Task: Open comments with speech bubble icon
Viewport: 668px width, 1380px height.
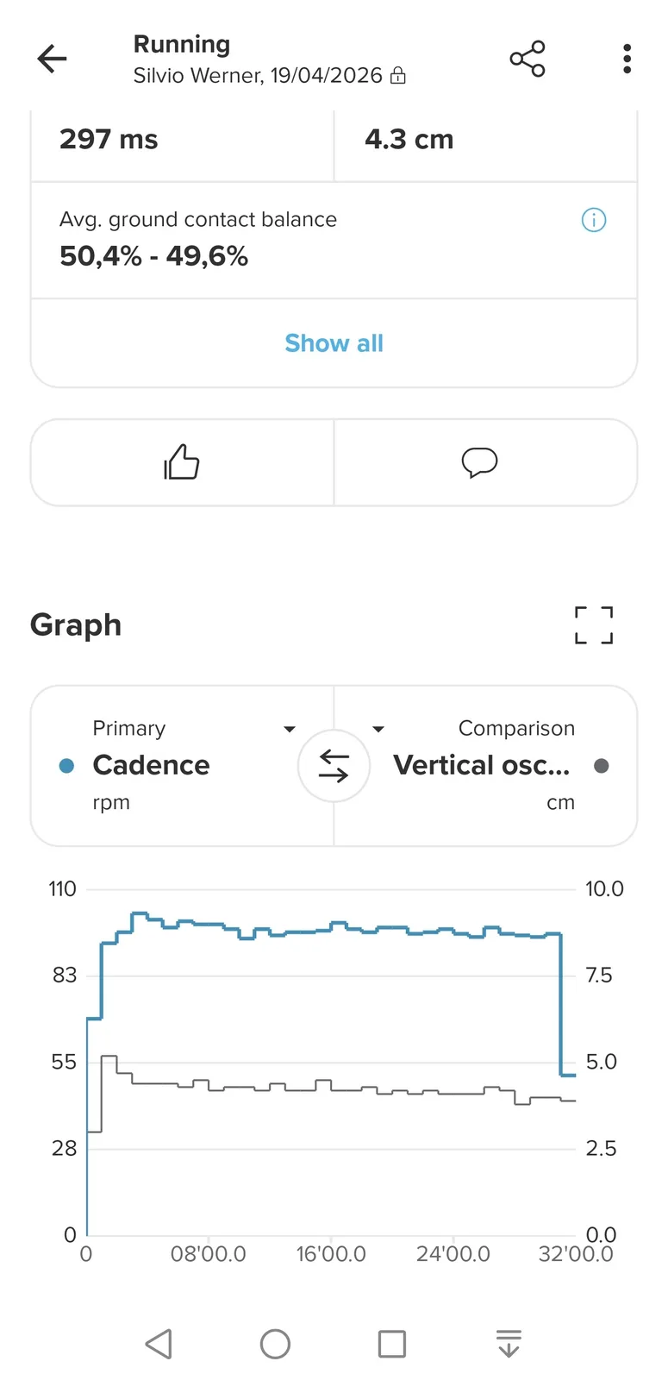Action: (x=479, y=462)
